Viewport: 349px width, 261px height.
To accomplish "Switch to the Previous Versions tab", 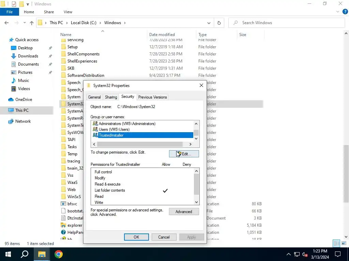I will tap(152, 97).
